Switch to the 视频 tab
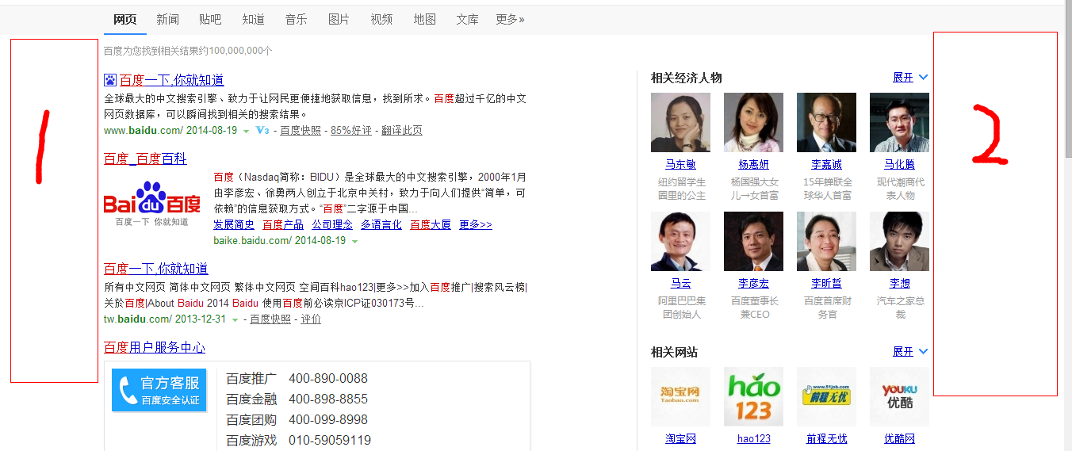This screenshot has width=1072, height=451. click(381, 19)
